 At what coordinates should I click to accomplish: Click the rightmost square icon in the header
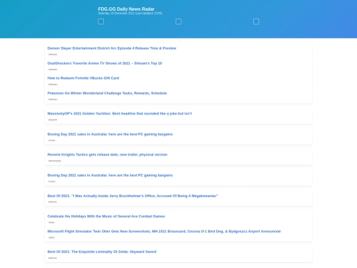point(256,22)
